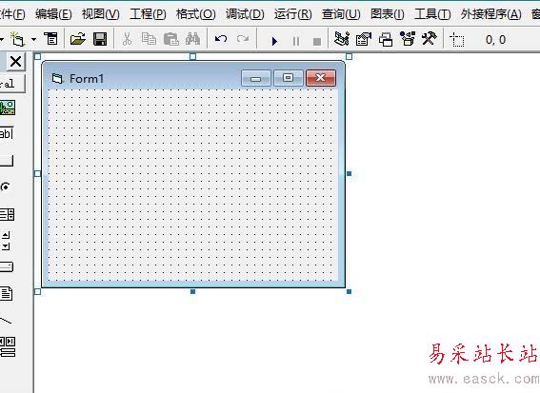Open the Menu Editor from toolbar
This screenshot has height=393, width=540.
pos(51,39)
